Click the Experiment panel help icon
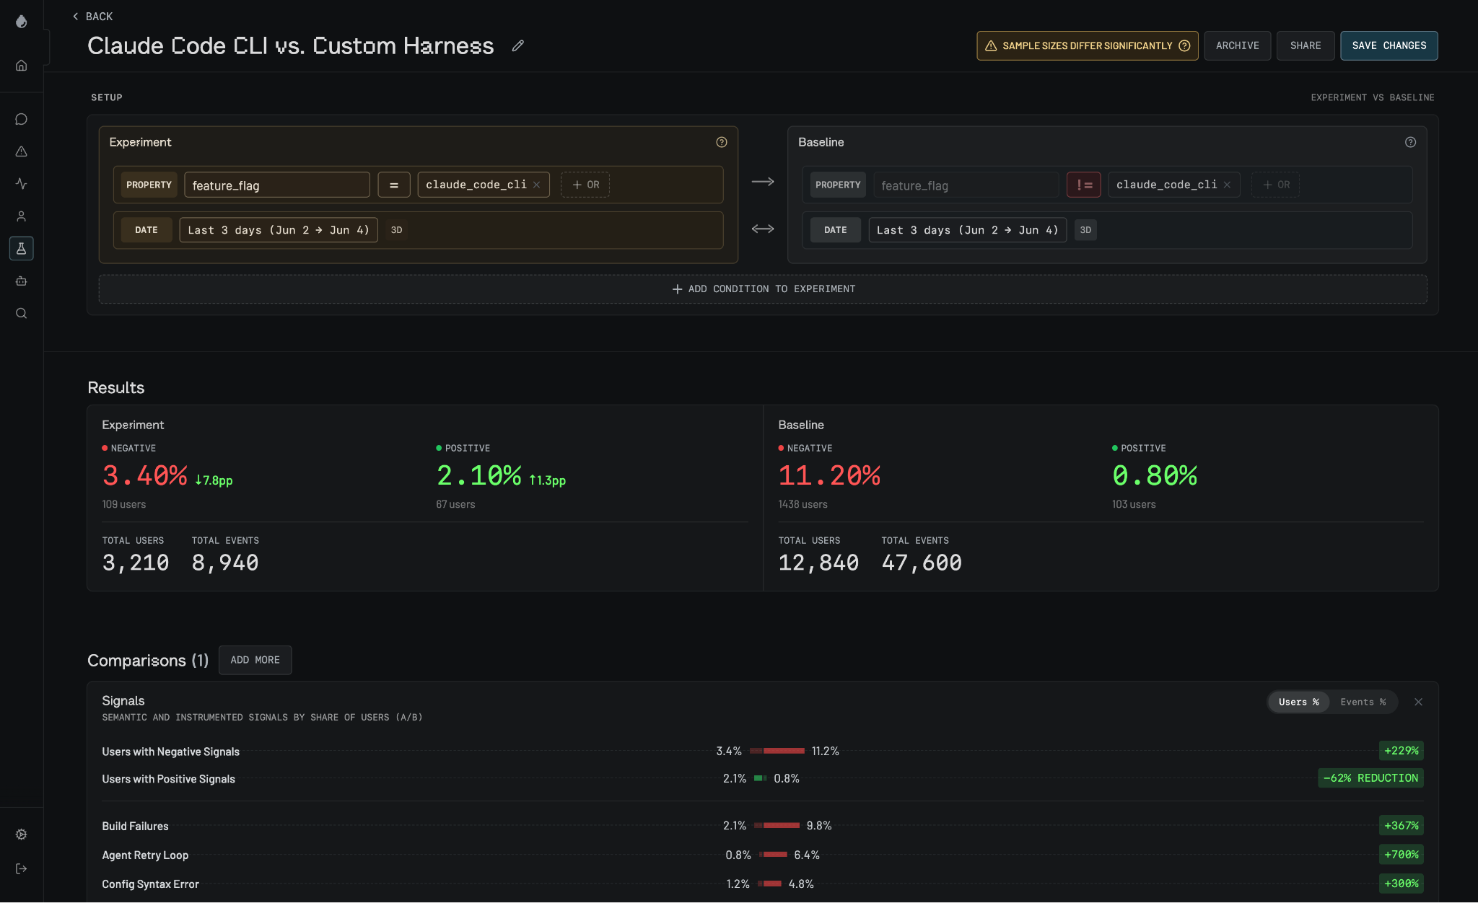Viewport: 1478px width, 903px height. [x=722, y=142]
